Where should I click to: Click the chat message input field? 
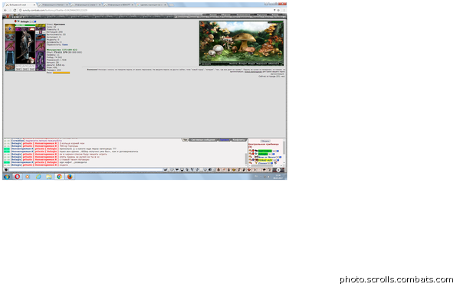(86, 170)
